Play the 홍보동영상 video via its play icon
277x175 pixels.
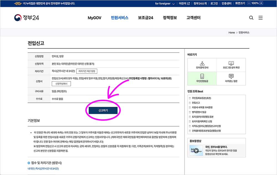click(x=197, y=151)
